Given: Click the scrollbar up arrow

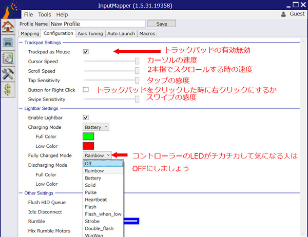Looking at the screenshot, I should coord(303,42).
